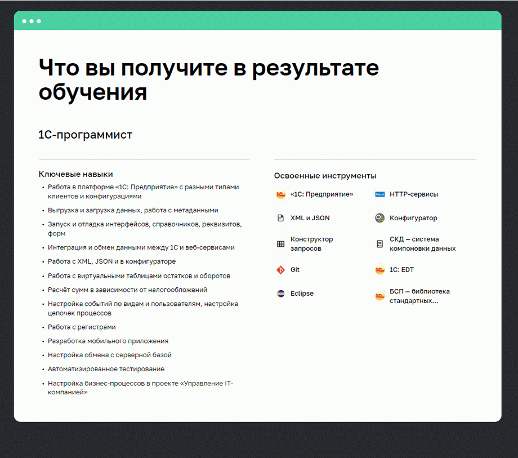This screenshot has height=458, width=518.
Task: Click the Конфигуратор gear icon
Action: click(x=379, y=218)
